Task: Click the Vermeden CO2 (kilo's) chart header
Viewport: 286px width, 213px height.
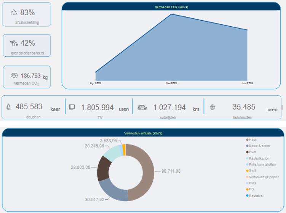Action: pyautogui.click(x=171, y=6)
